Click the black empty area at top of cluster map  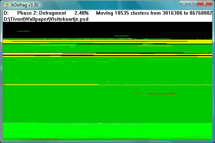[107, 29]
